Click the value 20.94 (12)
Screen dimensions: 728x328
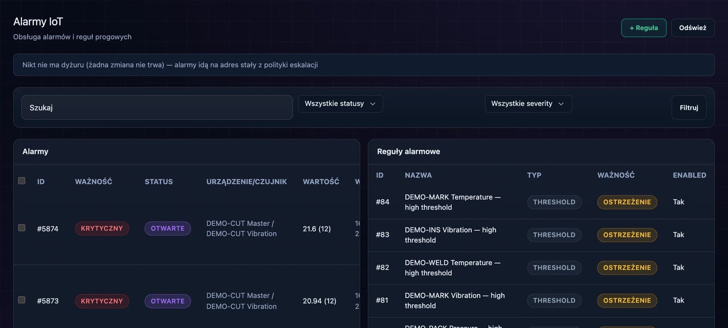point(319,301)
